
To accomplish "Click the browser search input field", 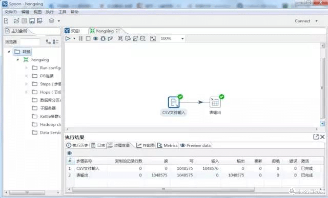I will (x=30, y=42).
